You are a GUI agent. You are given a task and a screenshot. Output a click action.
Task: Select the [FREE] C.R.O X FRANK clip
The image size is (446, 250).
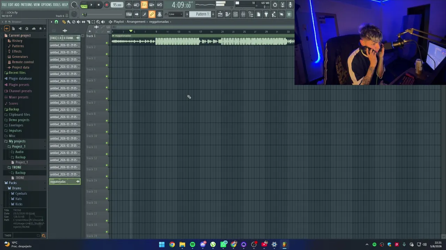point(65,38)
